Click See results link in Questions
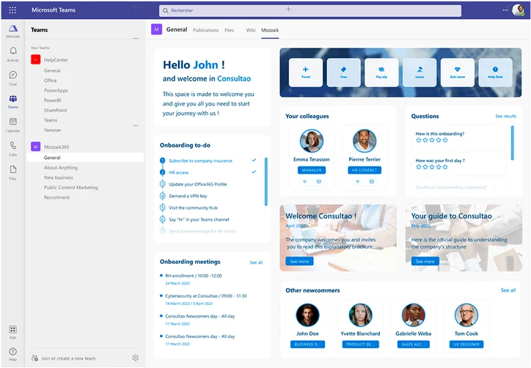This screenshot has height=368, width=531. coord(505,116)
